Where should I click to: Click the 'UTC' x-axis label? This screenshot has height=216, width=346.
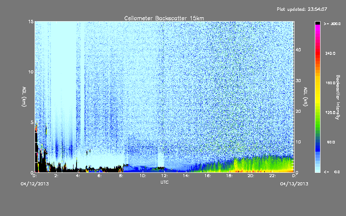click(164, 182)
